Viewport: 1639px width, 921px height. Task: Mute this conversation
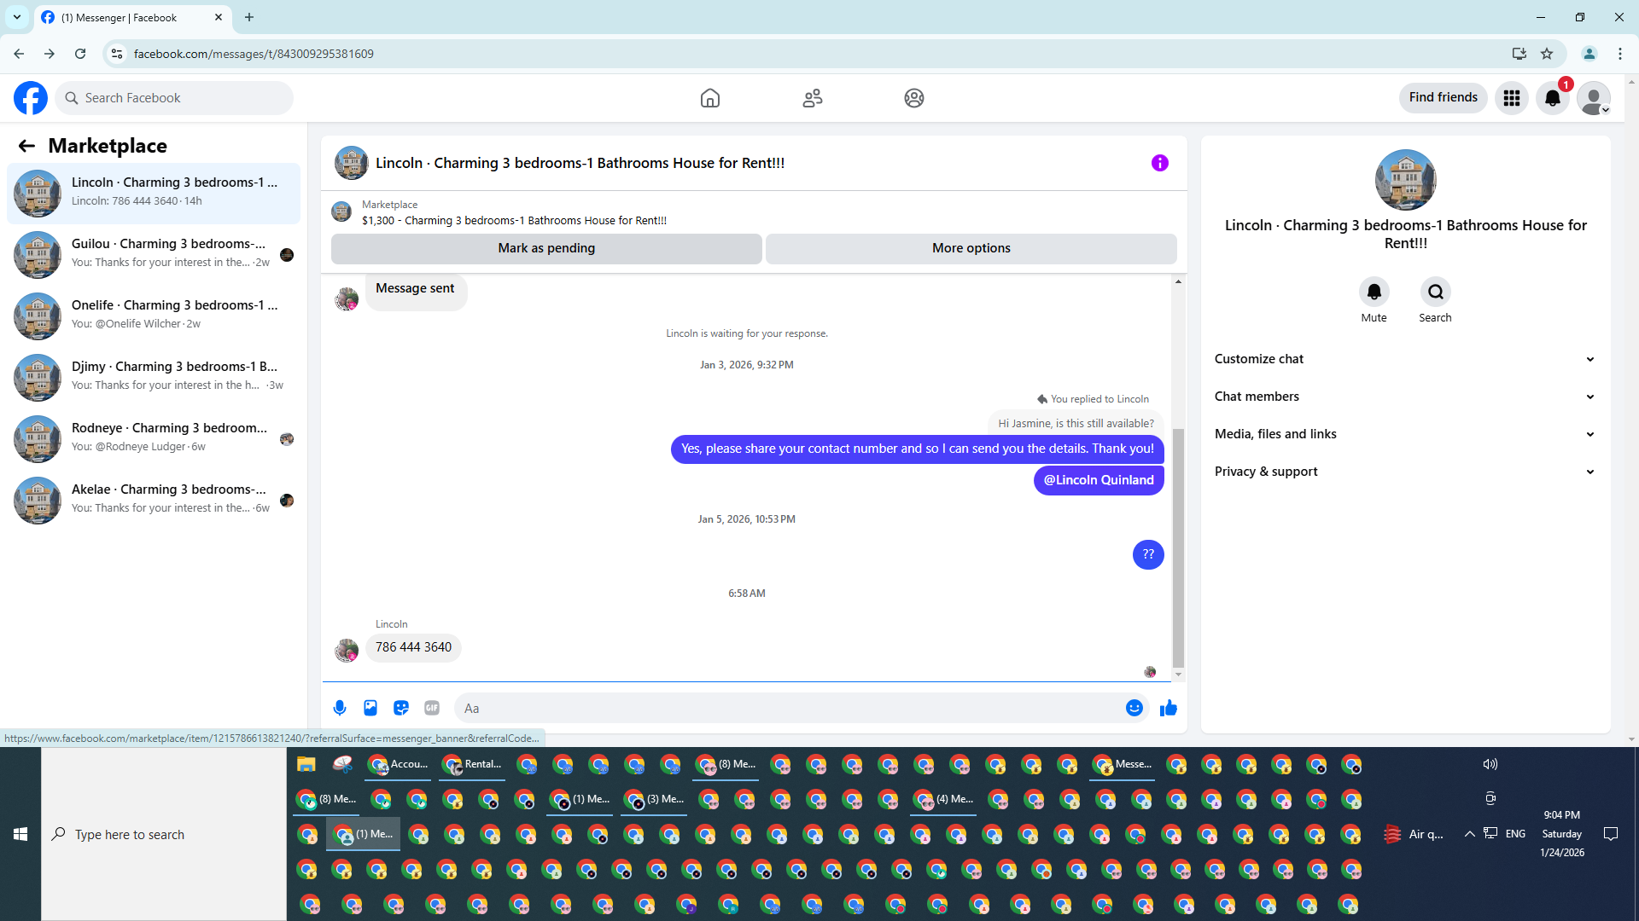(1374, 293)
